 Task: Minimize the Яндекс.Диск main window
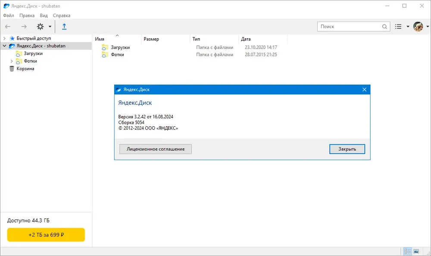[x=387, y=6]
